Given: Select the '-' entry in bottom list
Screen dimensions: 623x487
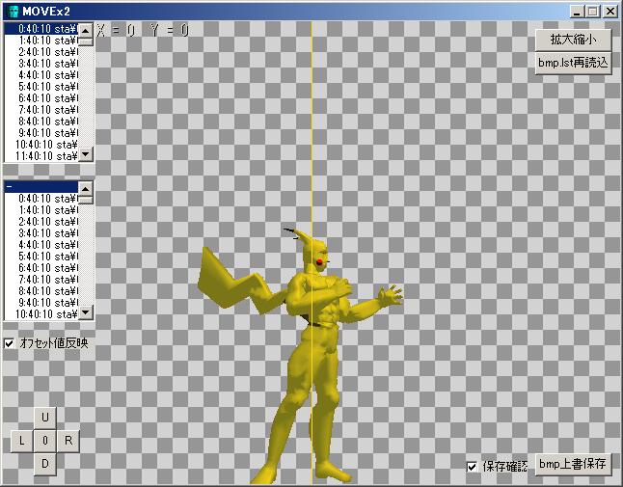Looking at the screenshot, I should [x=41, y=186].
